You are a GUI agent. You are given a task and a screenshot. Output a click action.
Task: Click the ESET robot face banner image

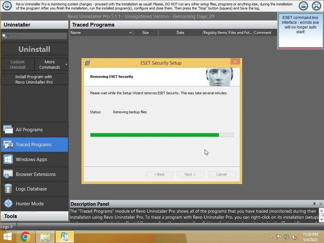click(x=220, y=77)
